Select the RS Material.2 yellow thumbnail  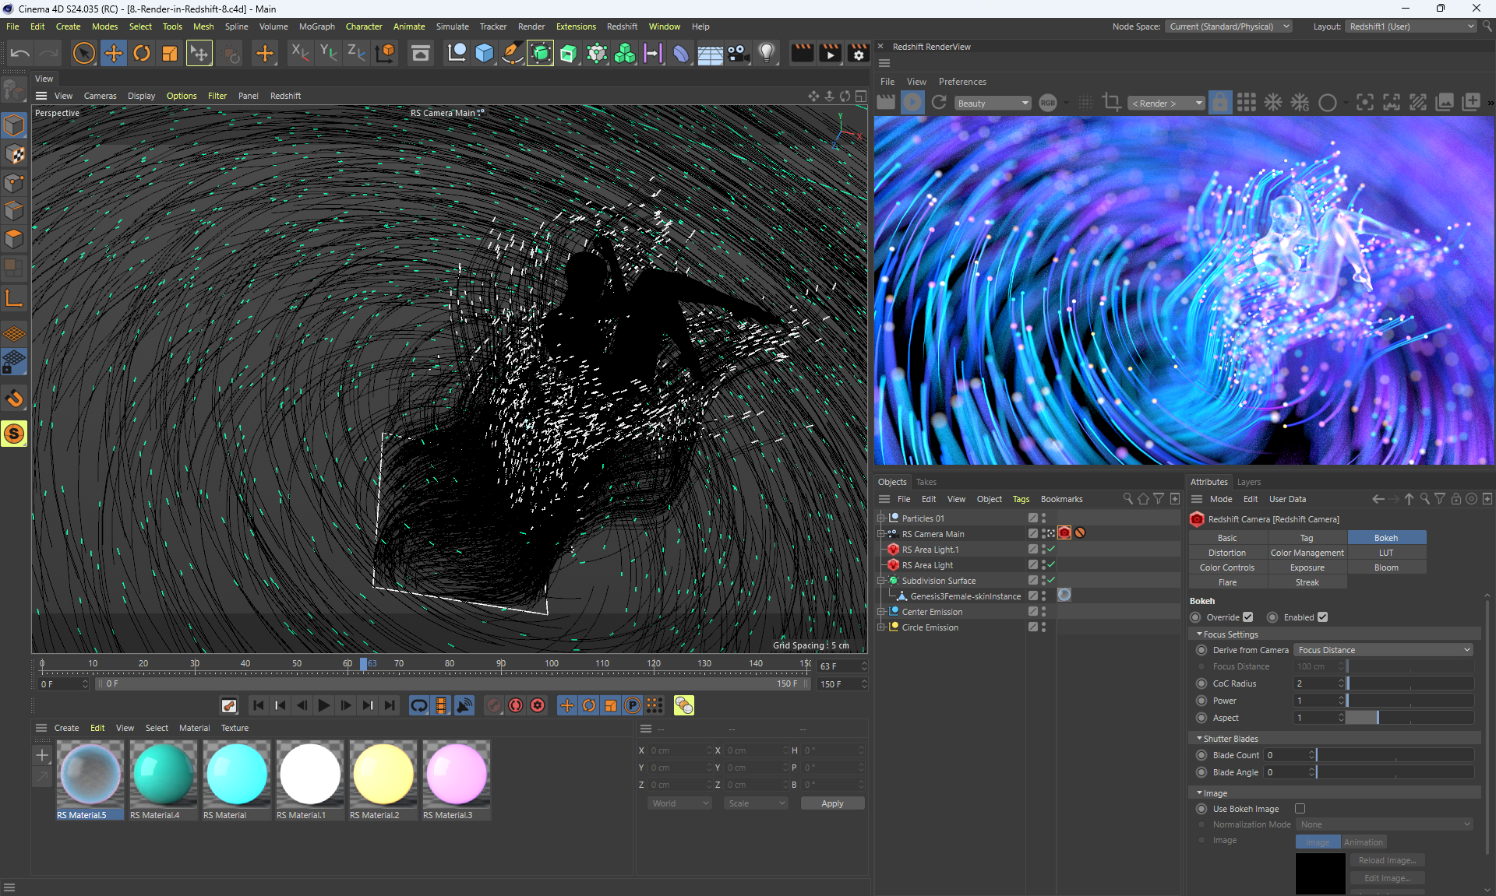(x=383, y=774)
